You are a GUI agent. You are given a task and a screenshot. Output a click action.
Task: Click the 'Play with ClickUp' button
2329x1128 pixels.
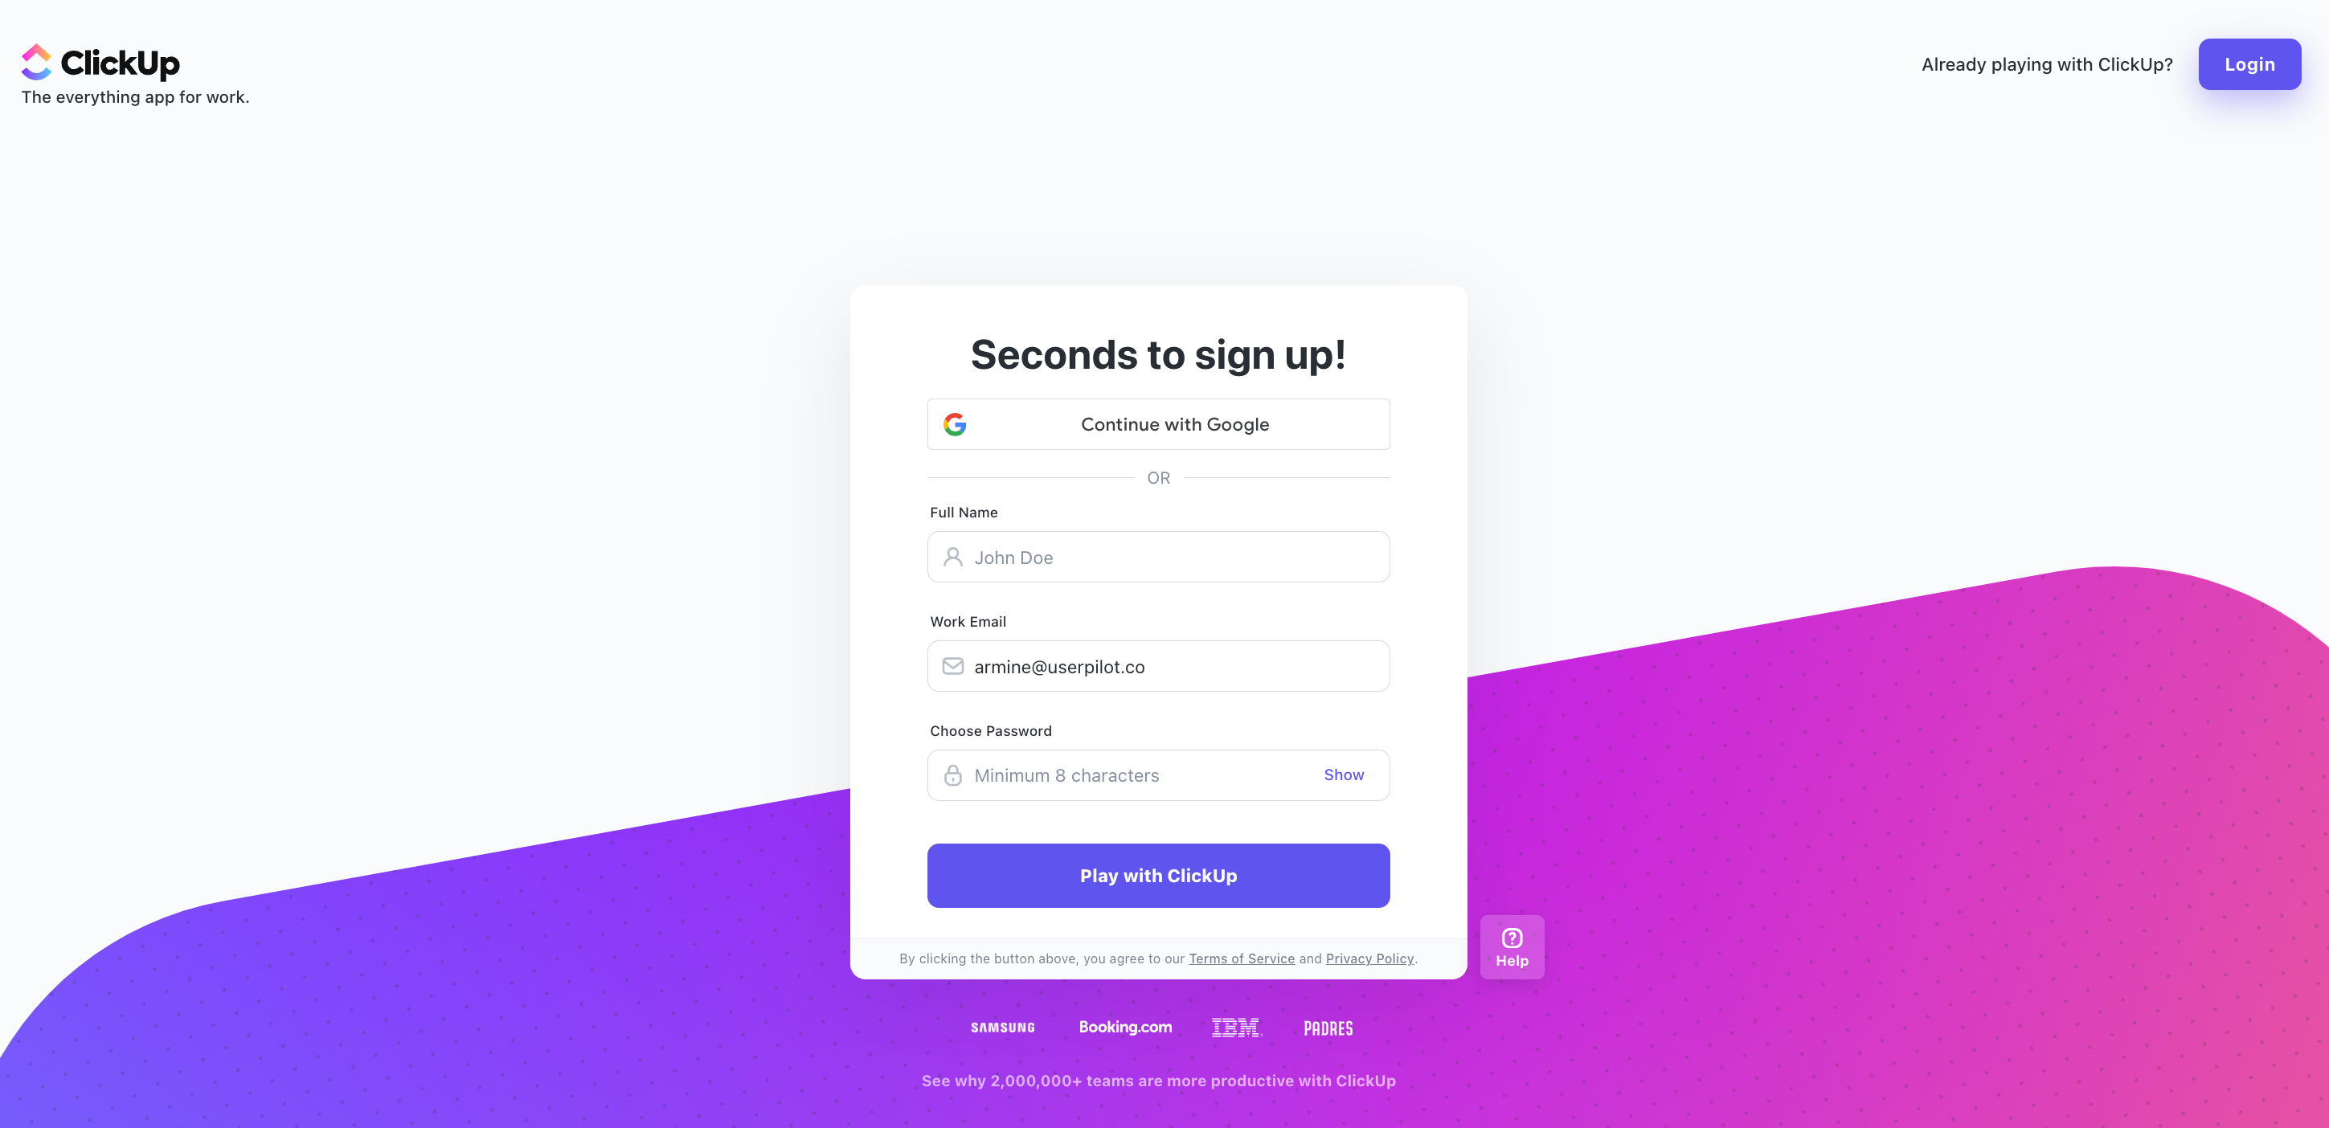[1159, 876]
